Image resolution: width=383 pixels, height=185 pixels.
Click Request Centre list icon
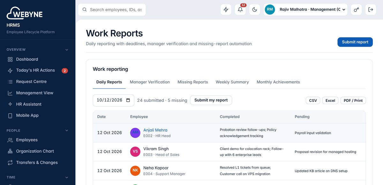point(10,82)
